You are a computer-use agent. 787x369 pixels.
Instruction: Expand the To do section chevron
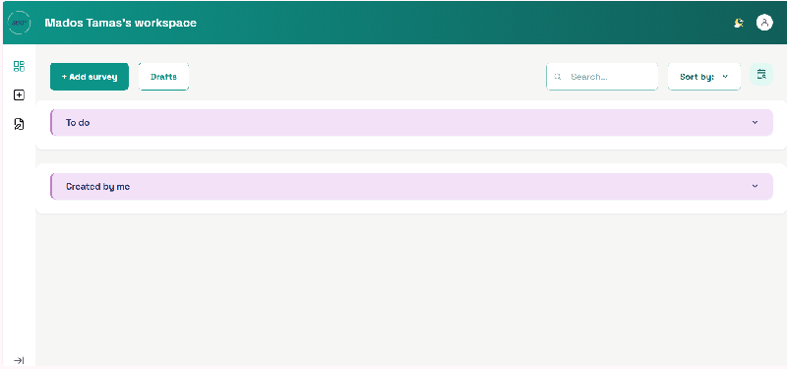pyautogui.click(x=755, y=122)
